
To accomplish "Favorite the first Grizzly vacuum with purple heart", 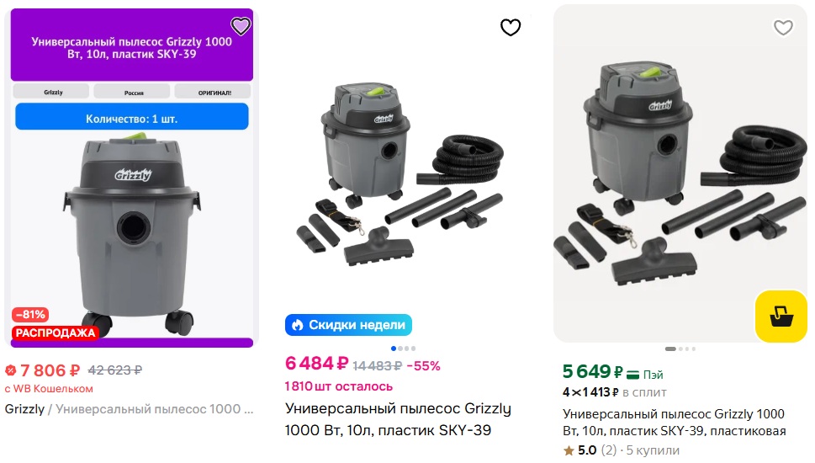I will [x=241, y=26].
